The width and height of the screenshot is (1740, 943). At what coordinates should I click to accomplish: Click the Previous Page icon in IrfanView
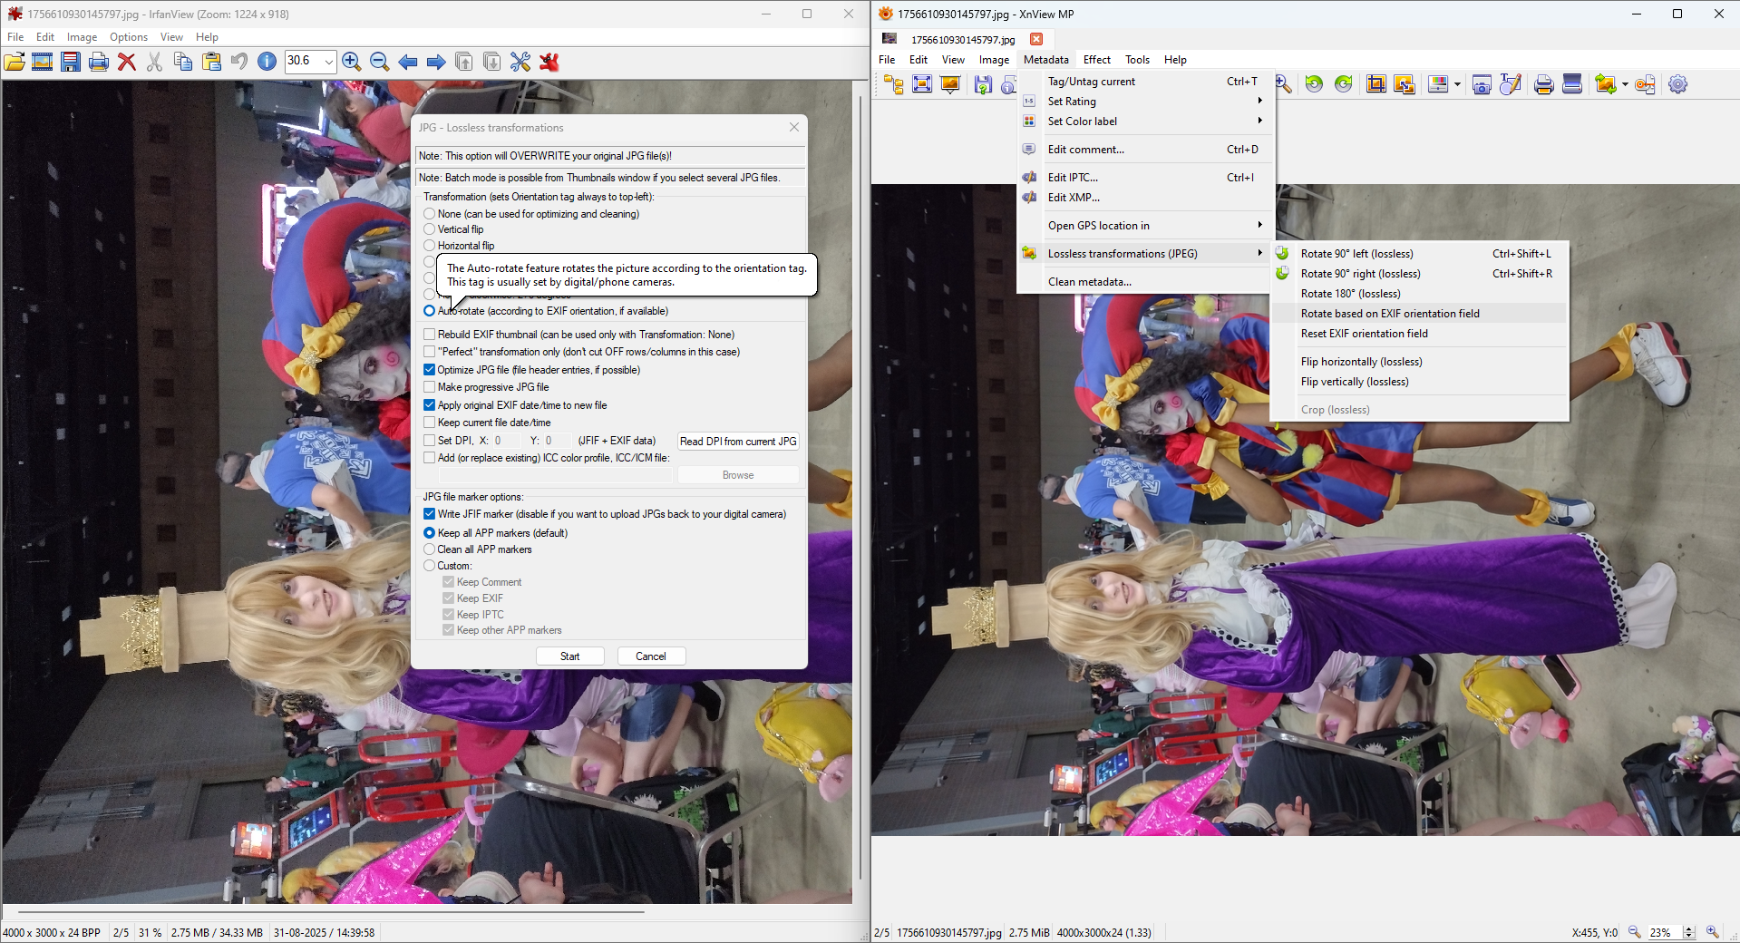[464, 62]
